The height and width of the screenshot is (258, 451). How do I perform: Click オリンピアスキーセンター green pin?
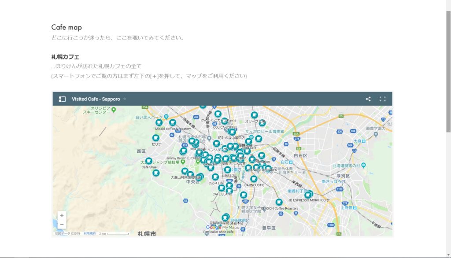(x=114, y=110)
